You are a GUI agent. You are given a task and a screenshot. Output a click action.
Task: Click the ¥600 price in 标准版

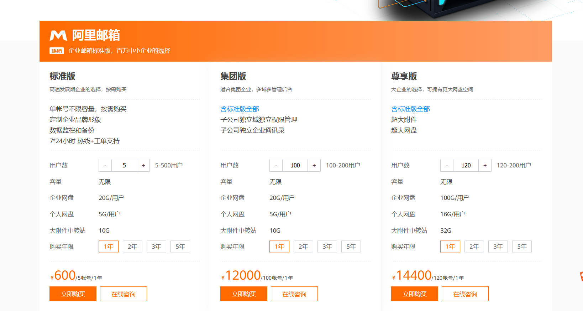63,275
